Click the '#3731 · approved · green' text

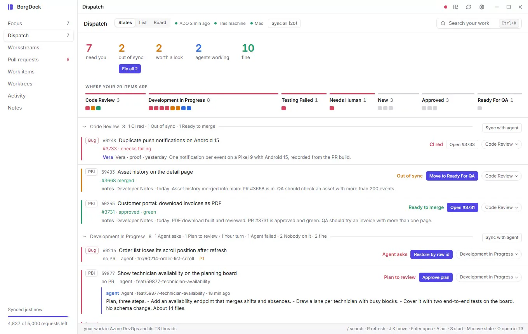pyautogui.click(x=129, y=212)
